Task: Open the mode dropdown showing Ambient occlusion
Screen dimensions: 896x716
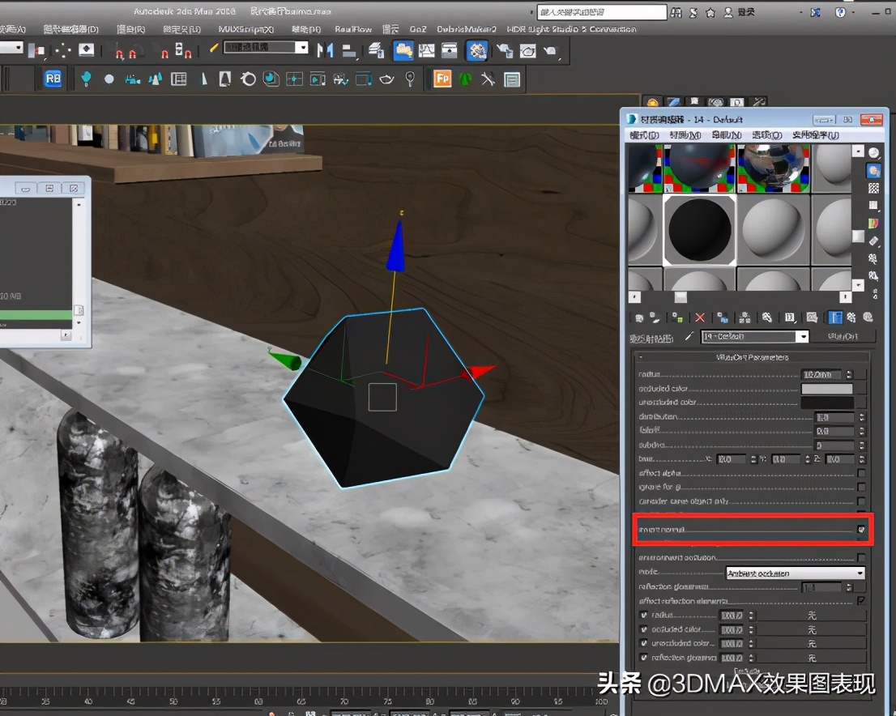Action: [794, 573]
